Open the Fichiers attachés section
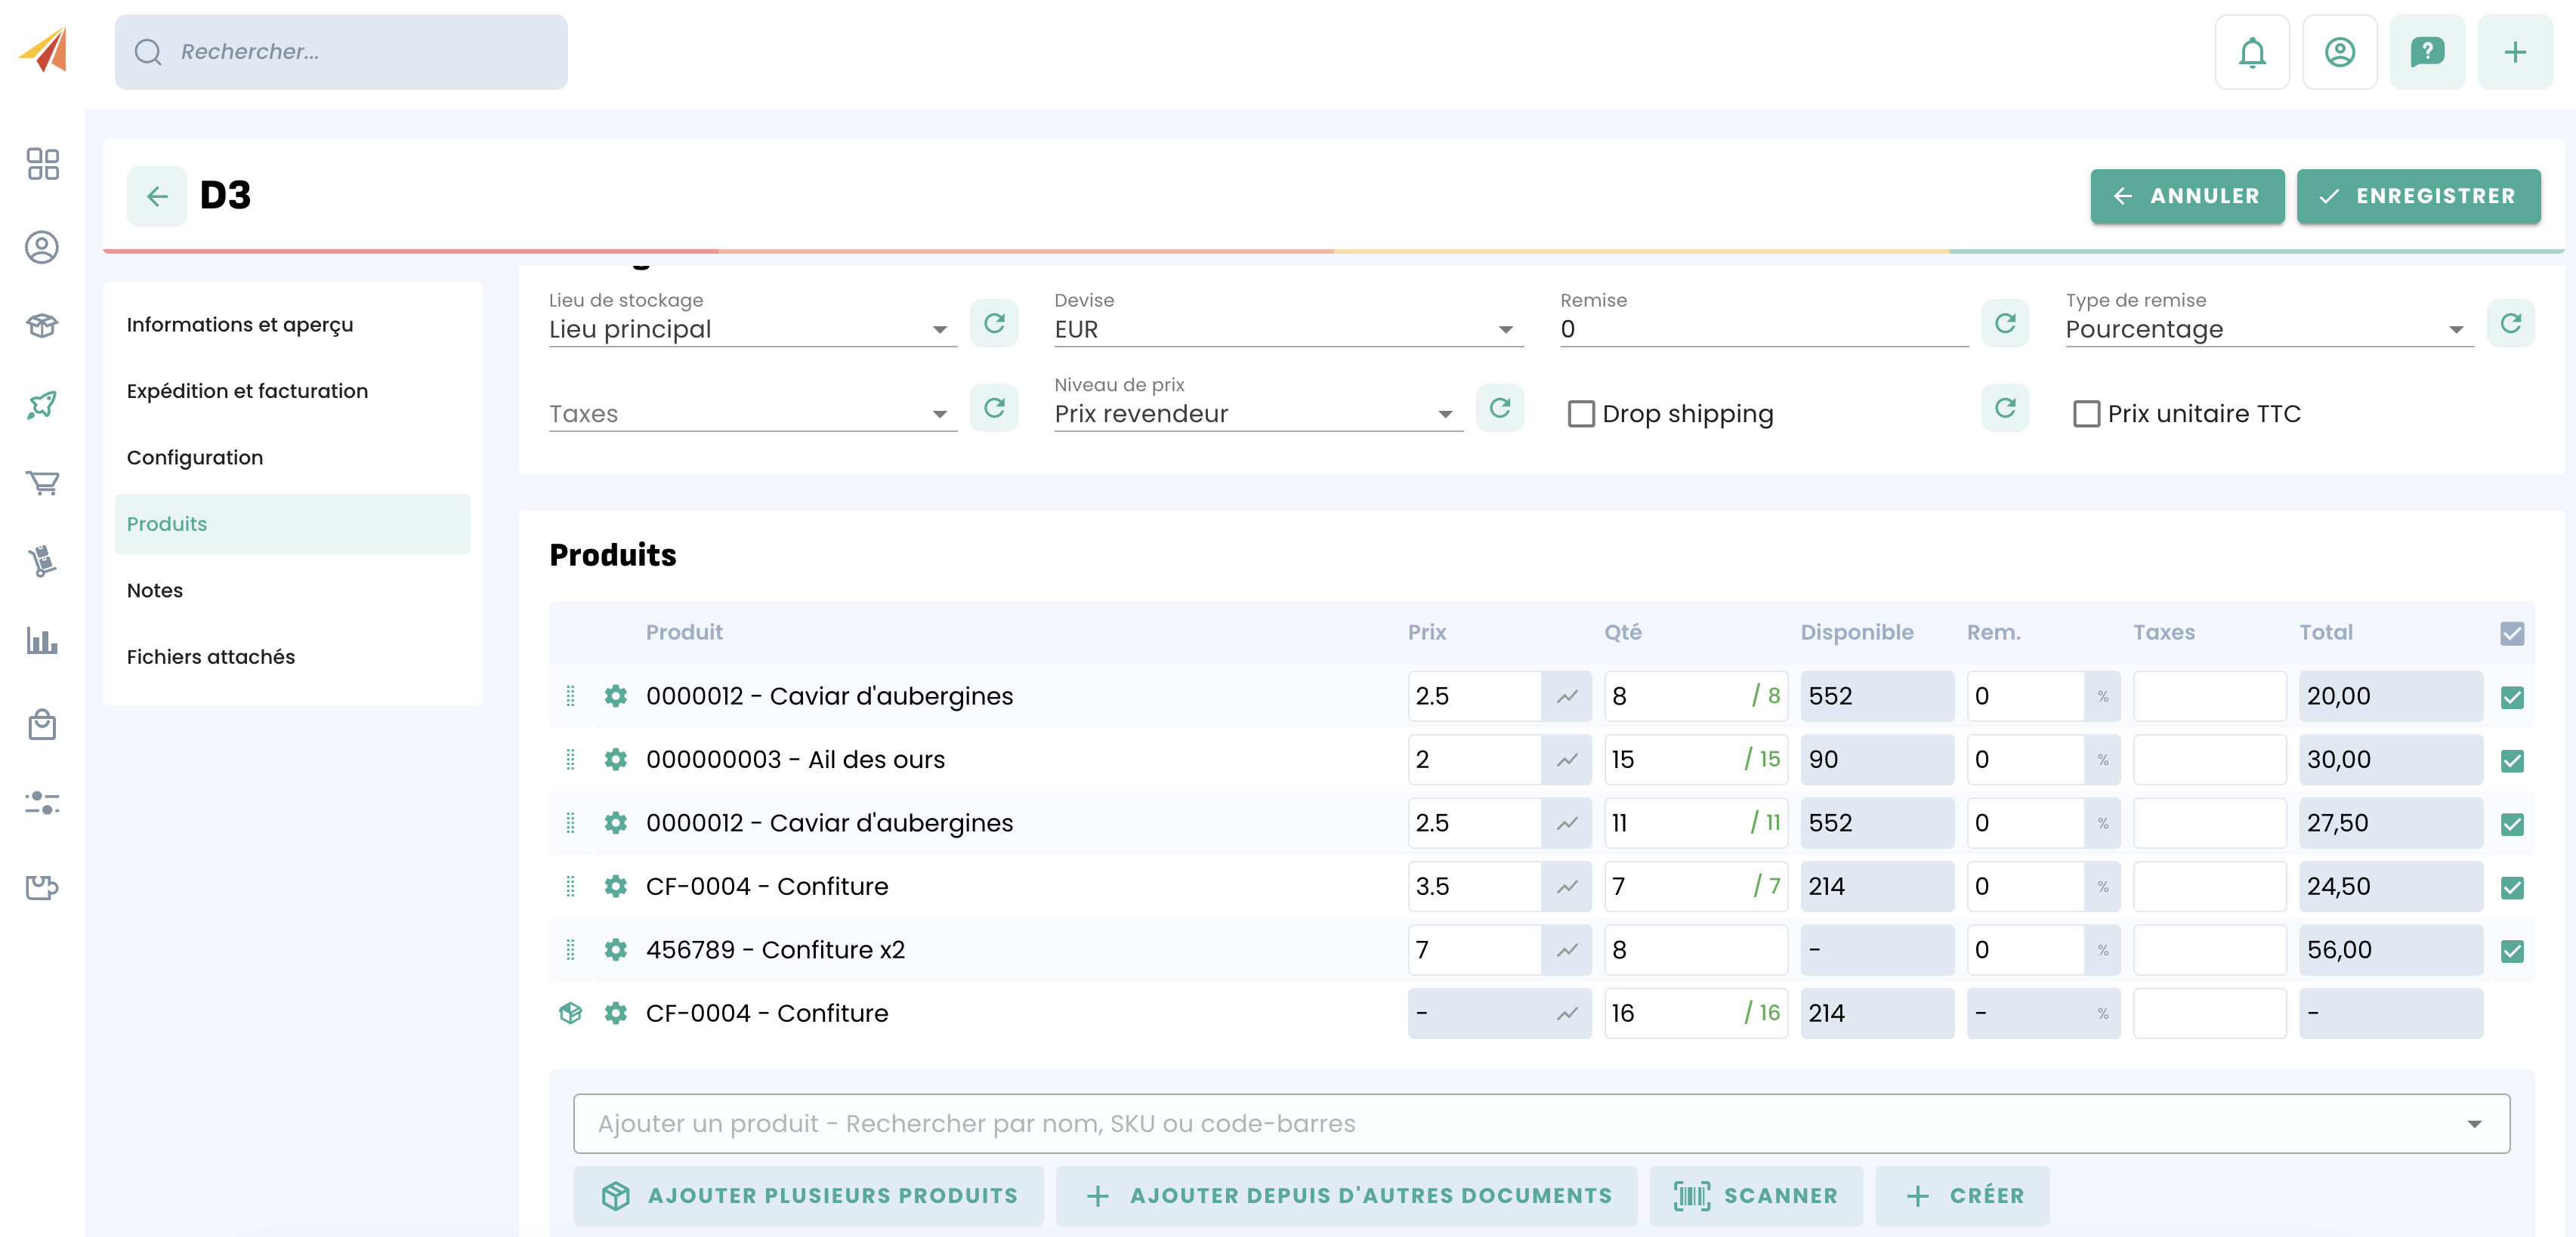 tap(211, 657)
